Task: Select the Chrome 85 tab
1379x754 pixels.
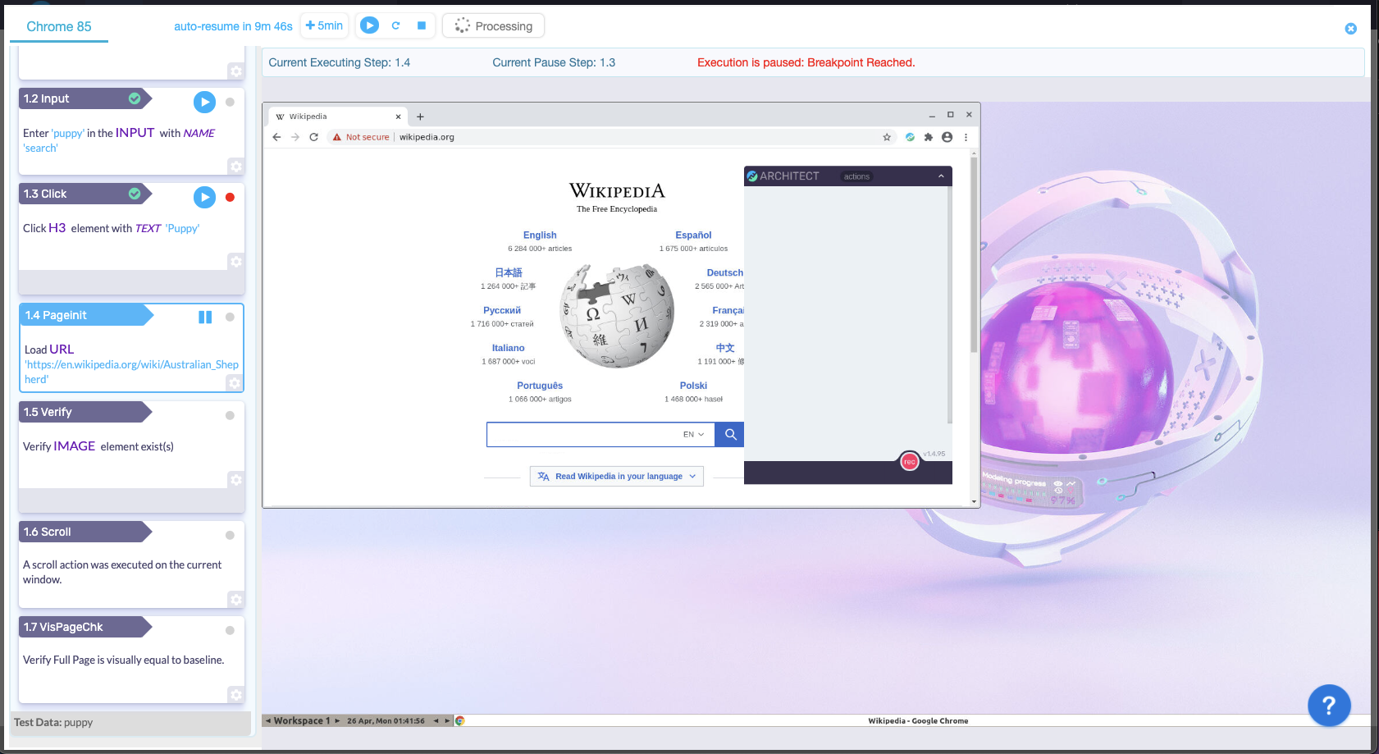Action: click(59, 26)
